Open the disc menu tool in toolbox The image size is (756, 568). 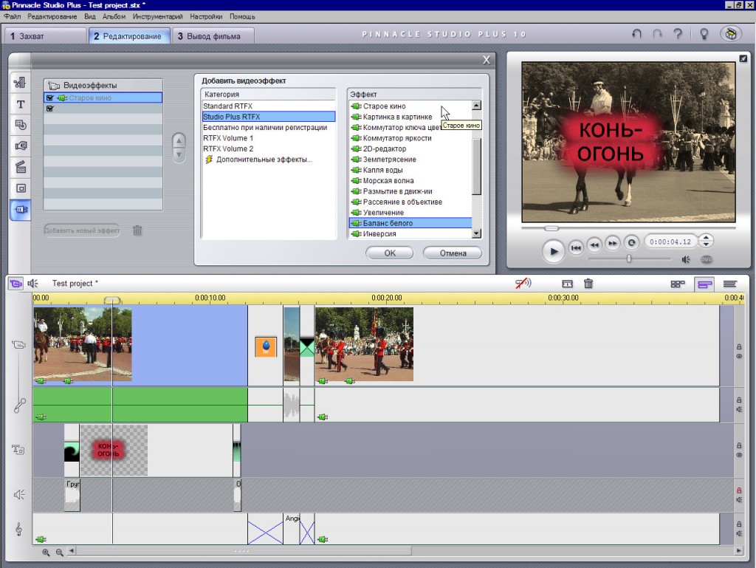point(20,125)
